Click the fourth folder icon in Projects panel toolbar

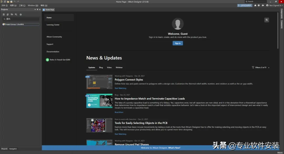click(x=16, y=15)
